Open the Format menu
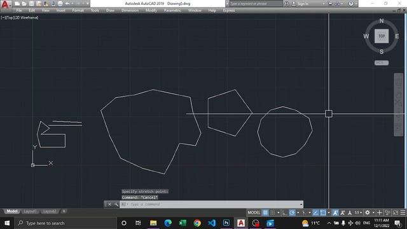Viewport: 407px width, 229px height. pos(78,10)
